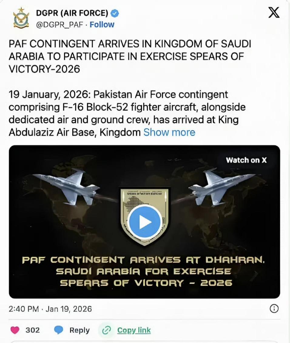Open the info circle icon
This screenshot has width=290, height=343.
[x=274, y=309]
